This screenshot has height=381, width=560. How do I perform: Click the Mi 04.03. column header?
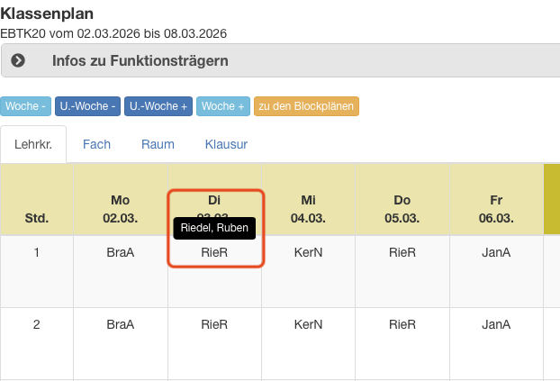(x=308, y=208)
